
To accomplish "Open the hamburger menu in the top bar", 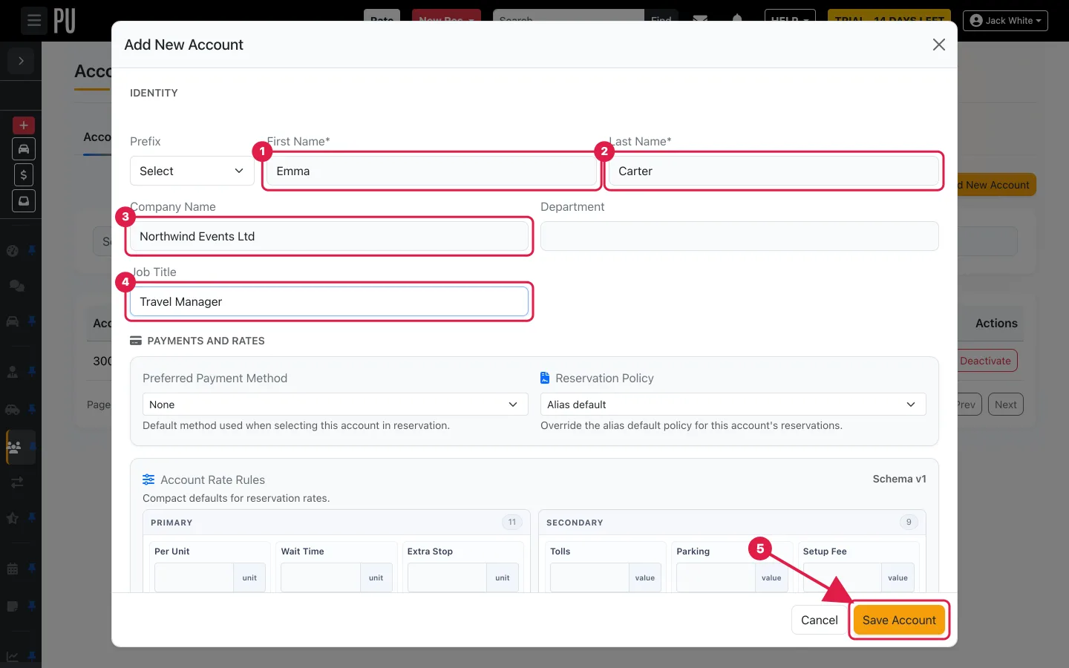I will pos(34,21).
